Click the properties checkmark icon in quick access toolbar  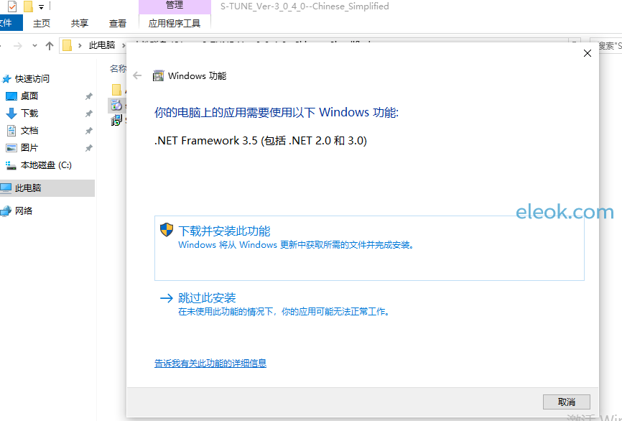(12, 6)
